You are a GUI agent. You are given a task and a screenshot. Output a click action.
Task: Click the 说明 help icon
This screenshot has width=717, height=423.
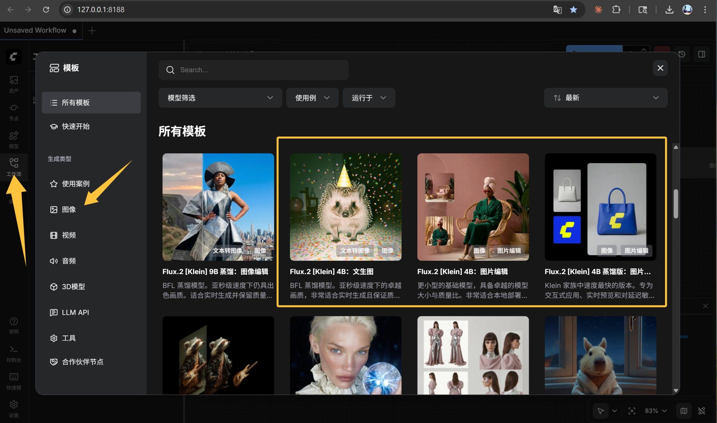pyautogui.click(x=13, y=322)
